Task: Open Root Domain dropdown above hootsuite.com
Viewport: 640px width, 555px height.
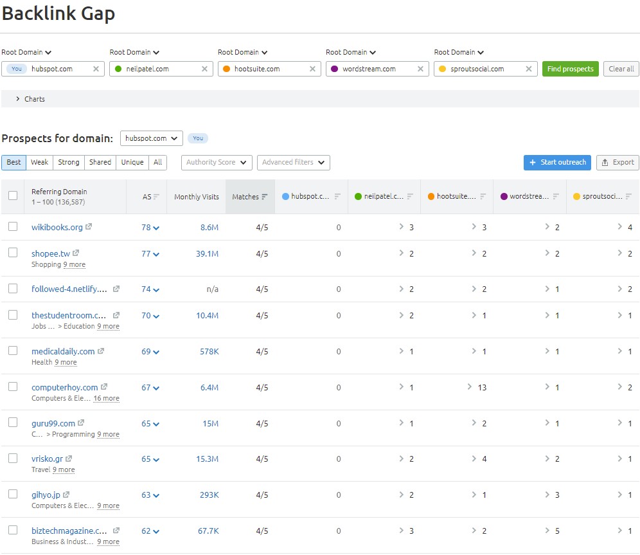Action: (242, 52)
